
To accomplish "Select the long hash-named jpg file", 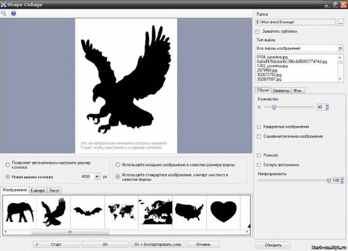I will pos(292,61).
